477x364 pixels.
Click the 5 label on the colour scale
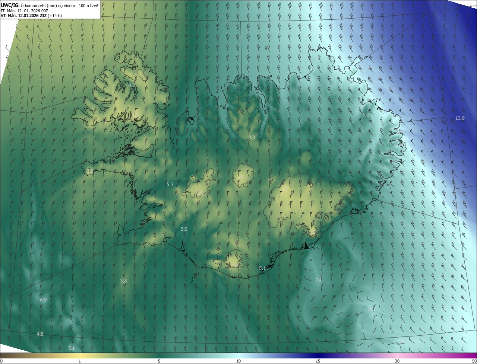pyautogui.click(x=159, y=361)
